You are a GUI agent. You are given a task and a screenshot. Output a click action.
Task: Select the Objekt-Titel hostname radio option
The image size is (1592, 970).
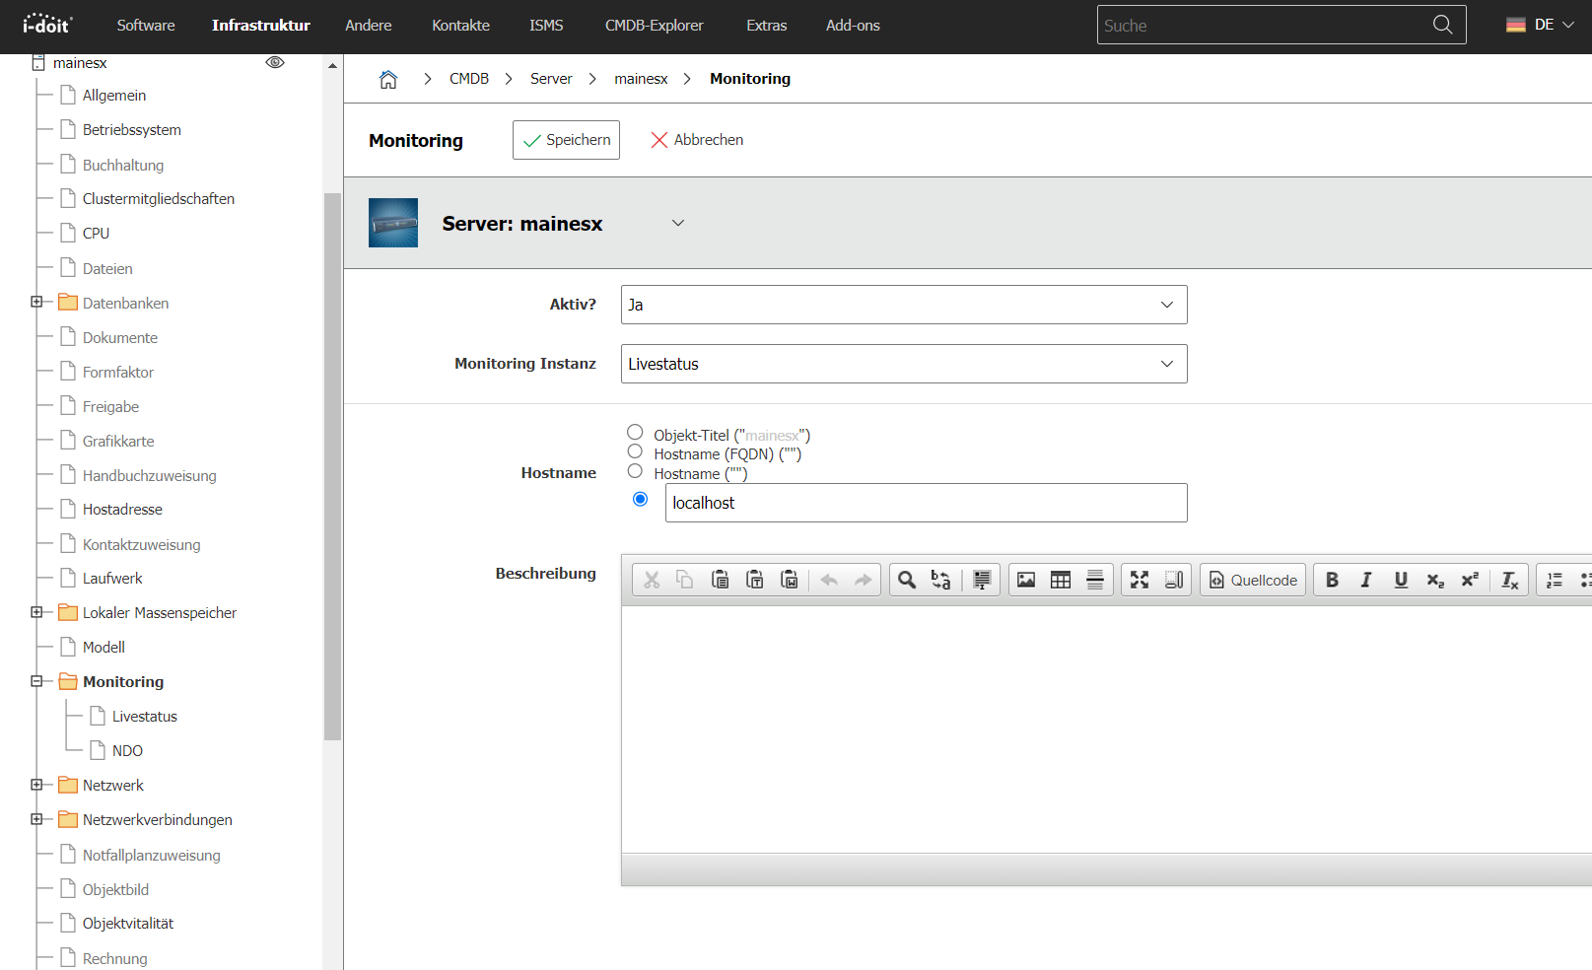[x=635, y=432]
